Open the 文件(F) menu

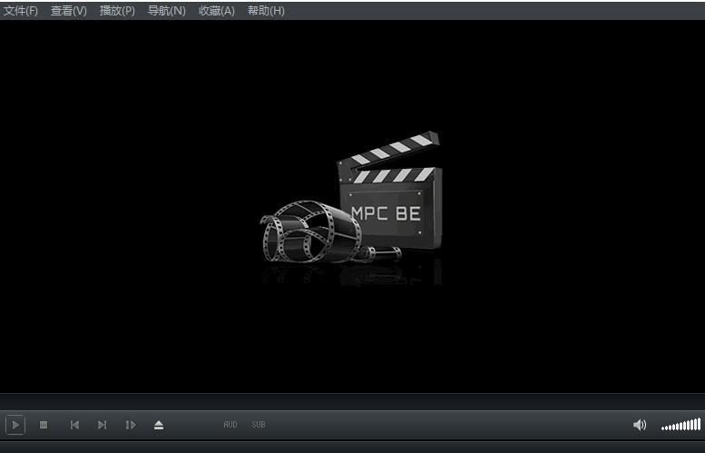coord(21,11)
